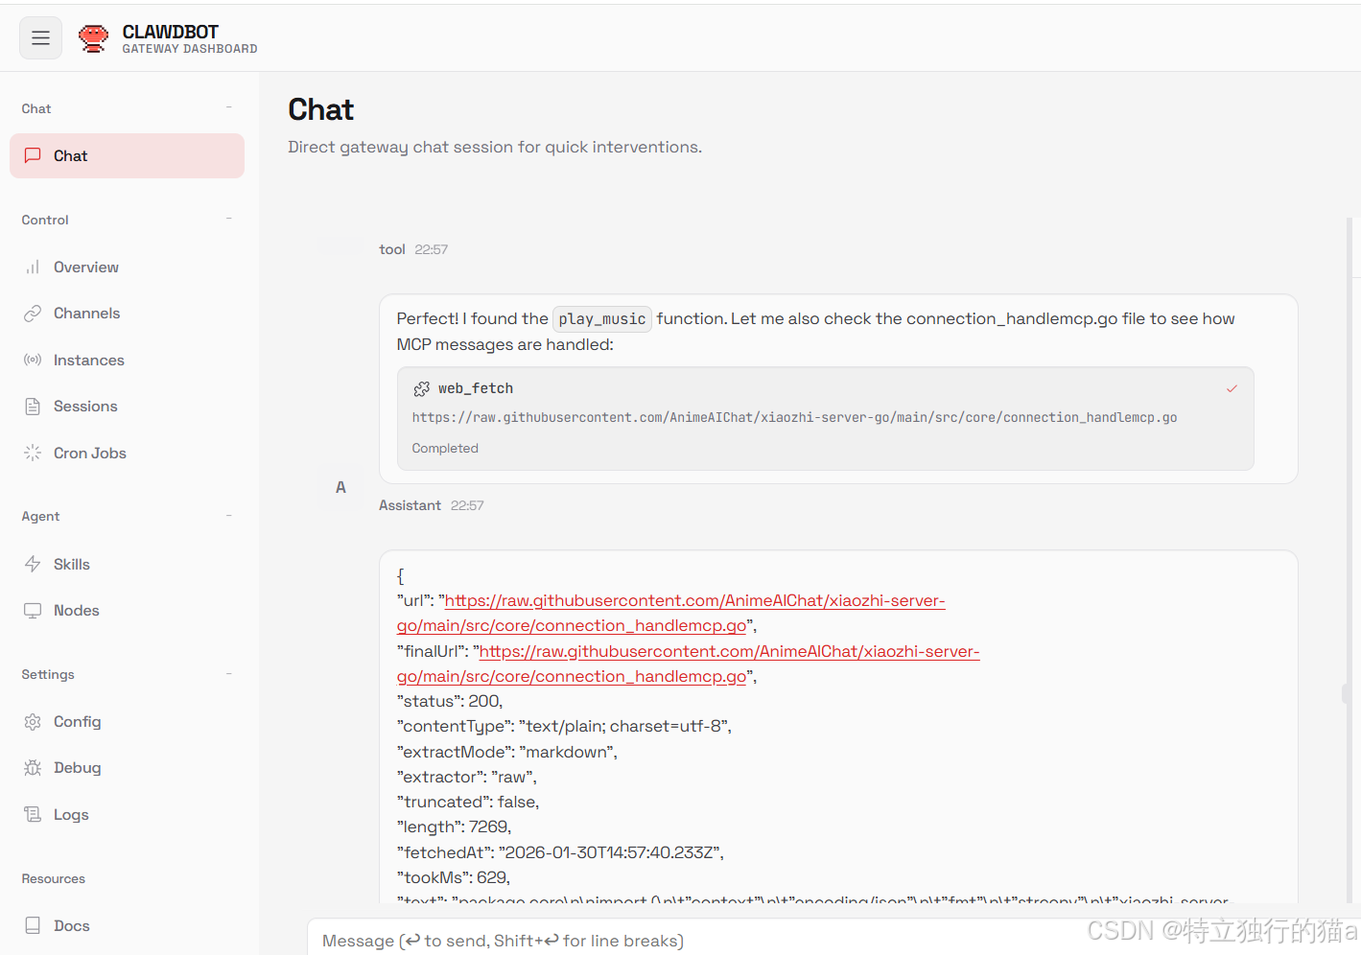The width and height of the screenshot is (1361, 955).
Task: Collapse the Control sidebar section
Action: point(228,220)
